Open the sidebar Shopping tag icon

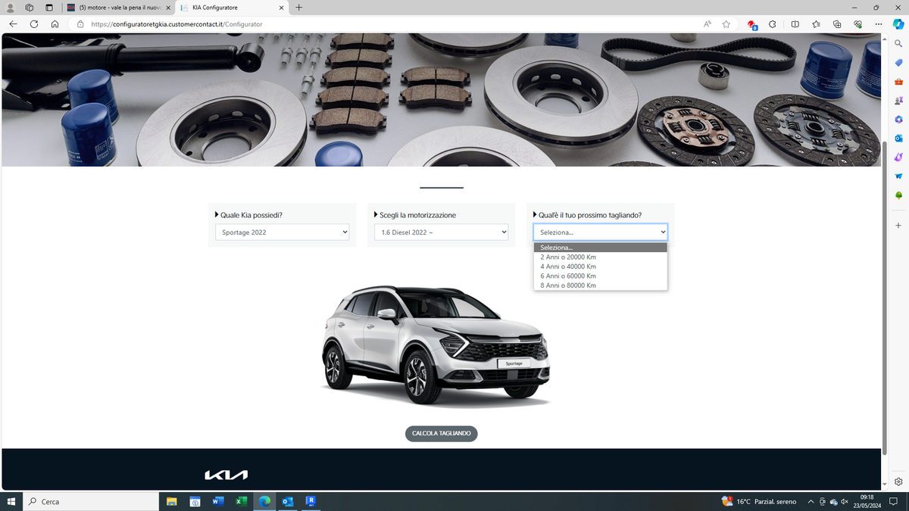click(x=898, y=63)
